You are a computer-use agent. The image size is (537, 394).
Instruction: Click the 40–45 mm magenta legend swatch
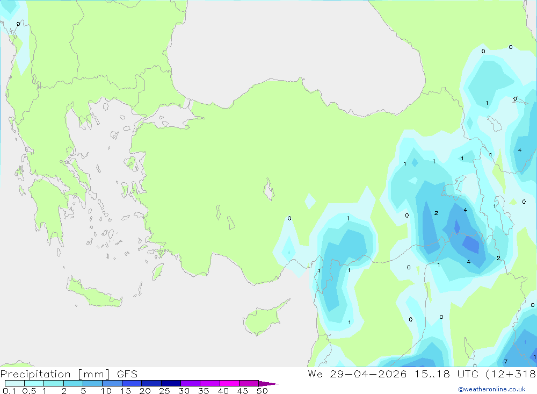click(x=229, y=383)
